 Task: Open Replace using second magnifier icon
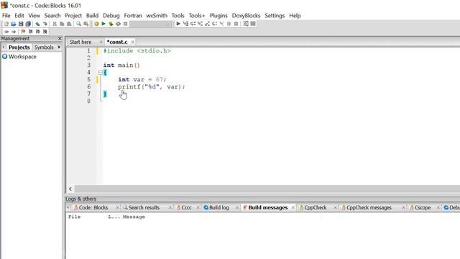click(86, 24)
